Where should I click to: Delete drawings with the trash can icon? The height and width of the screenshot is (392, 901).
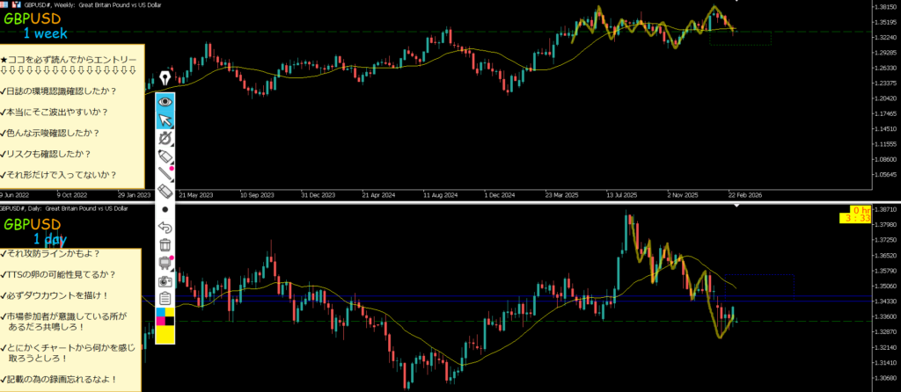tap(165, 245)
